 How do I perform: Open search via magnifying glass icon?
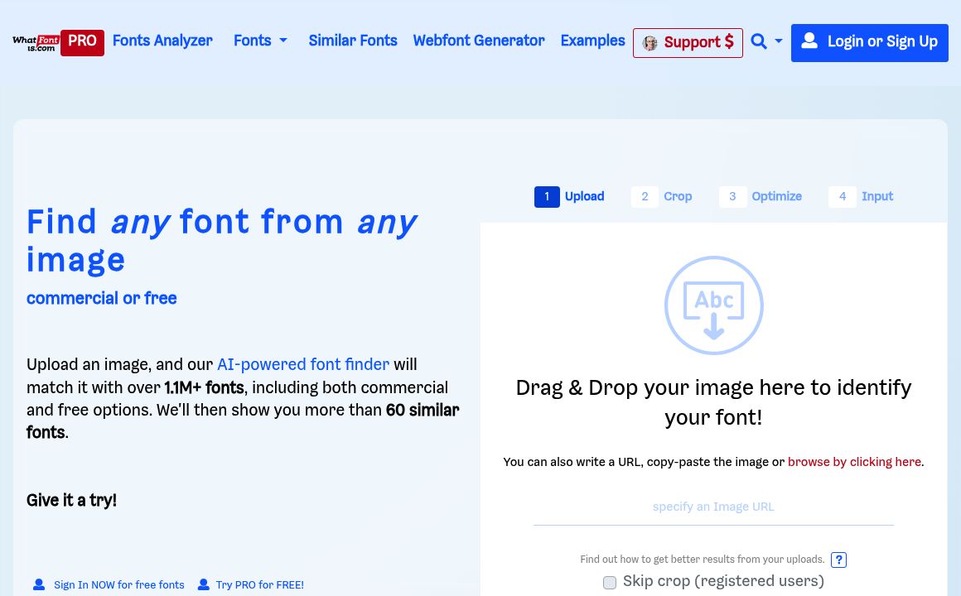click(758, 41)
